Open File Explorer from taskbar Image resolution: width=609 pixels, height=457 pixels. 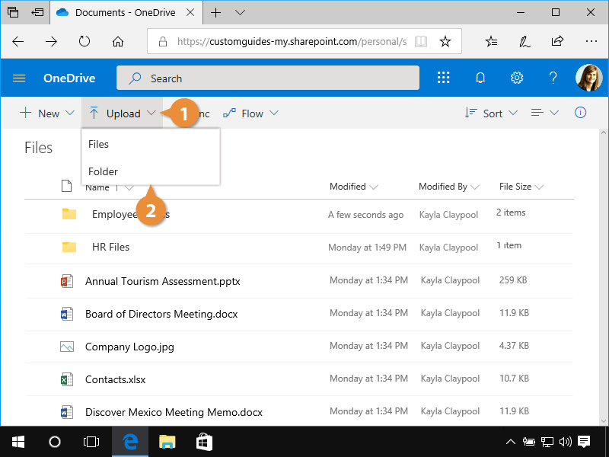point(167,442)
